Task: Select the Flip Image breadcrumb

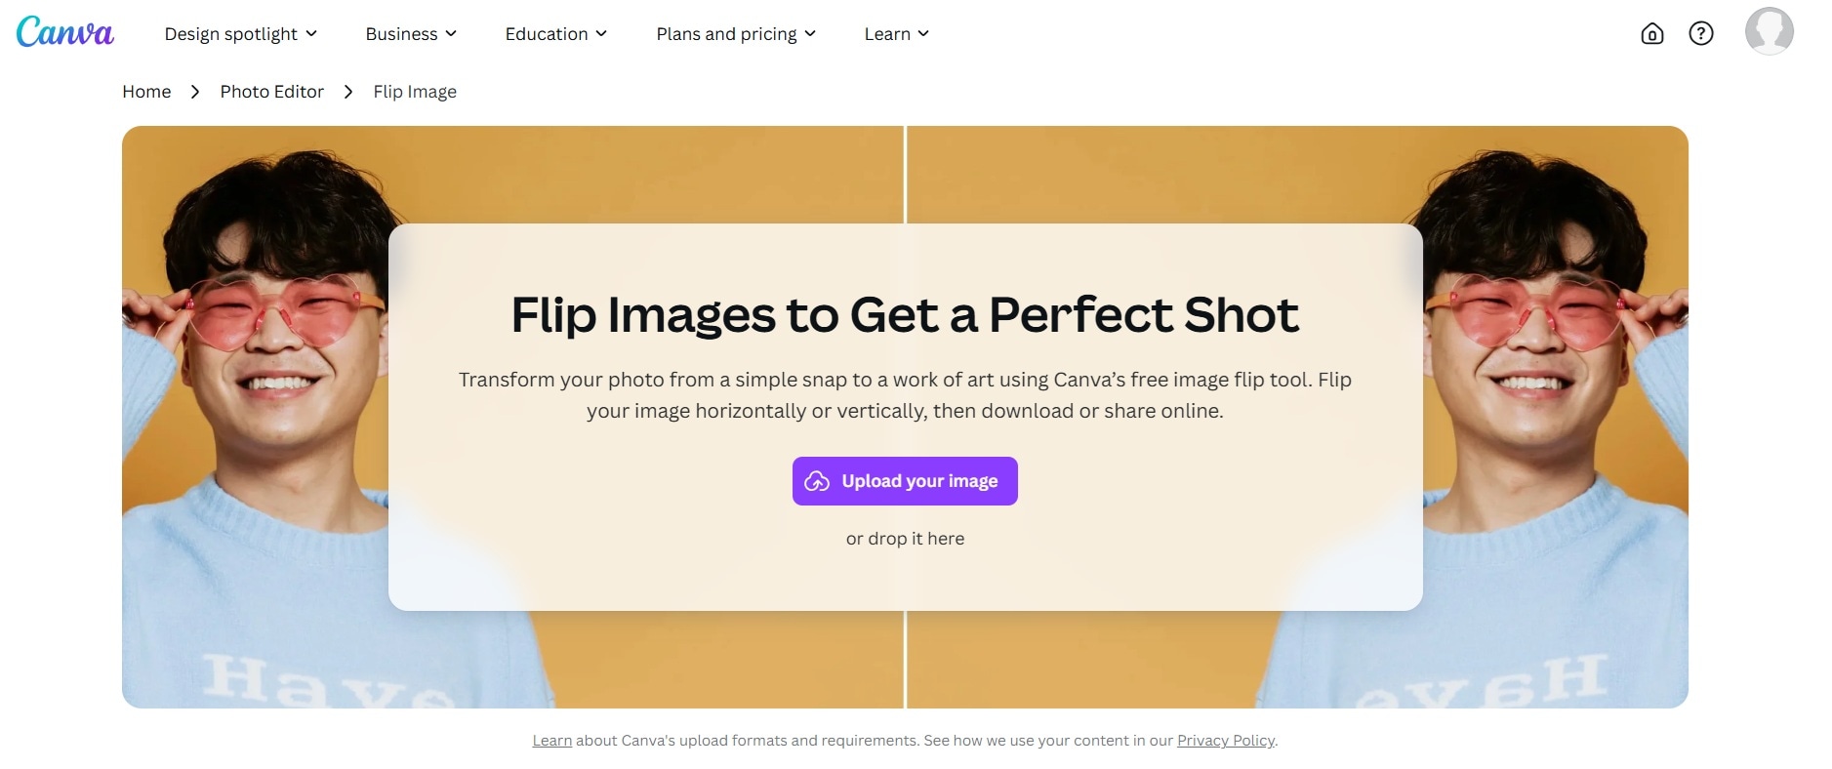Action: (415, 92)
